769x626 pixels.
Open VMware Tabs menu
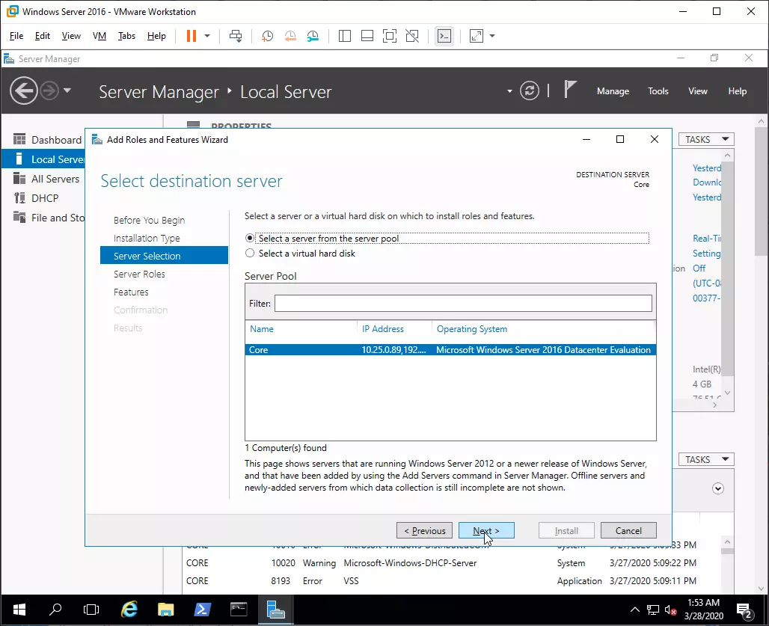126,36
